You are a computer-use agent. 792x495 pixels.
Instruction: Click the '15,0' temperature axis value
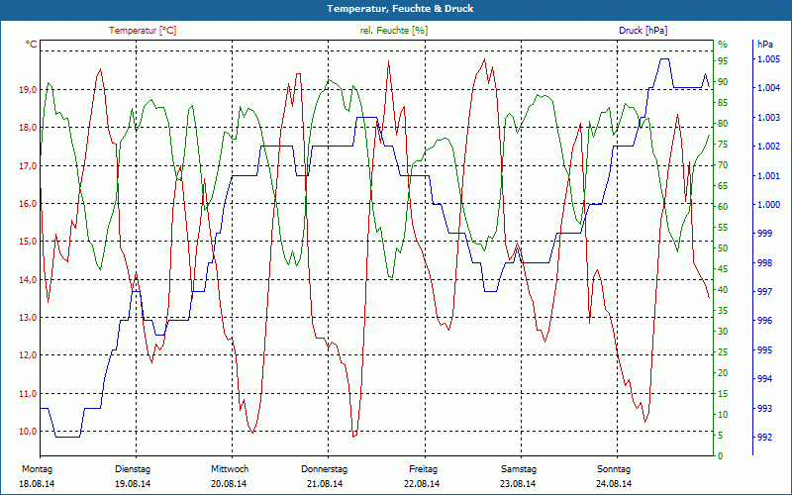tap(29, 242)
